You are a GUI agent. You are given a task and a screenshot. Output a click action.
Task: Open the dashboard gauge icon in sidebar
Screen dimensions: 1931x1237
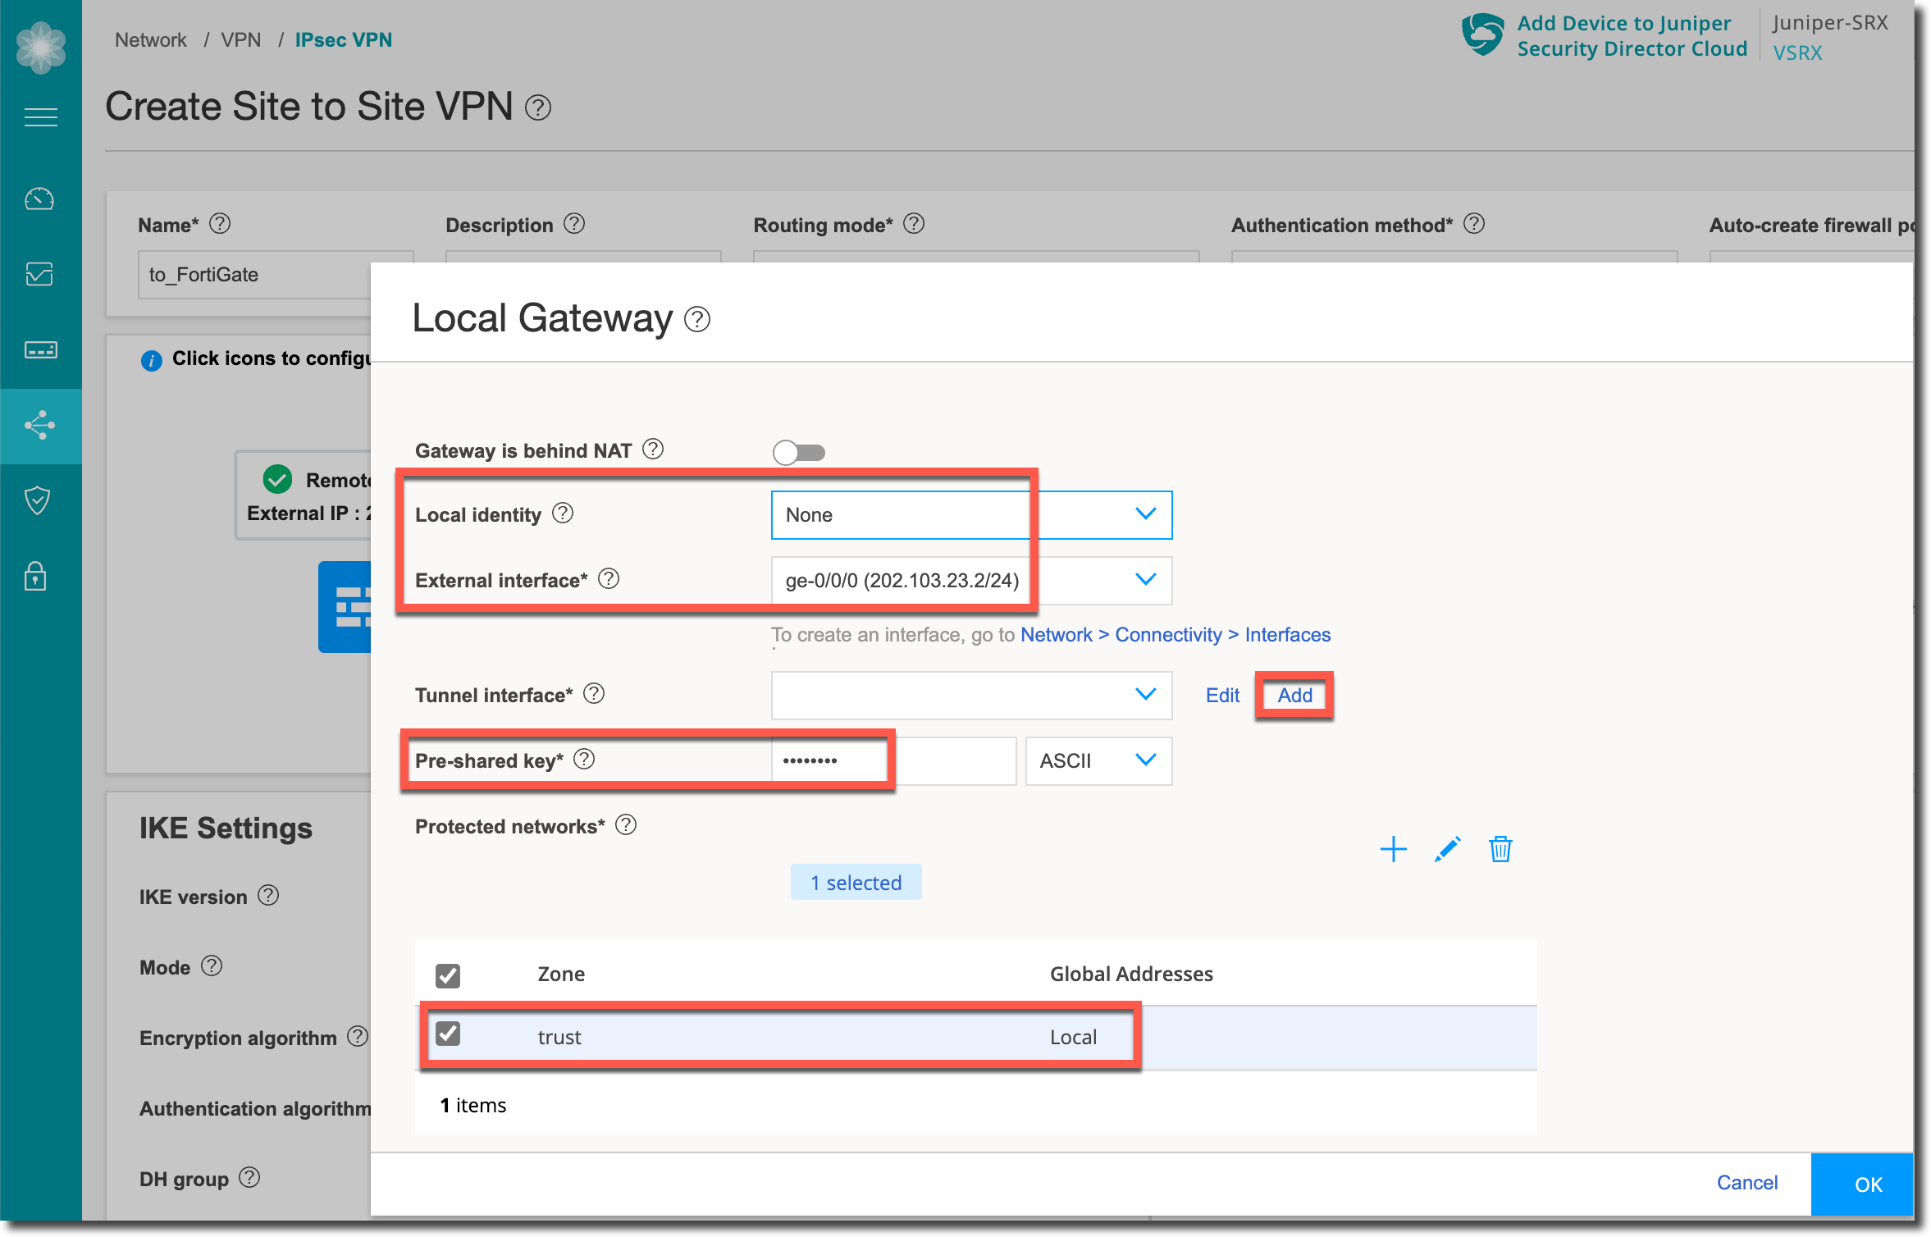40,199
